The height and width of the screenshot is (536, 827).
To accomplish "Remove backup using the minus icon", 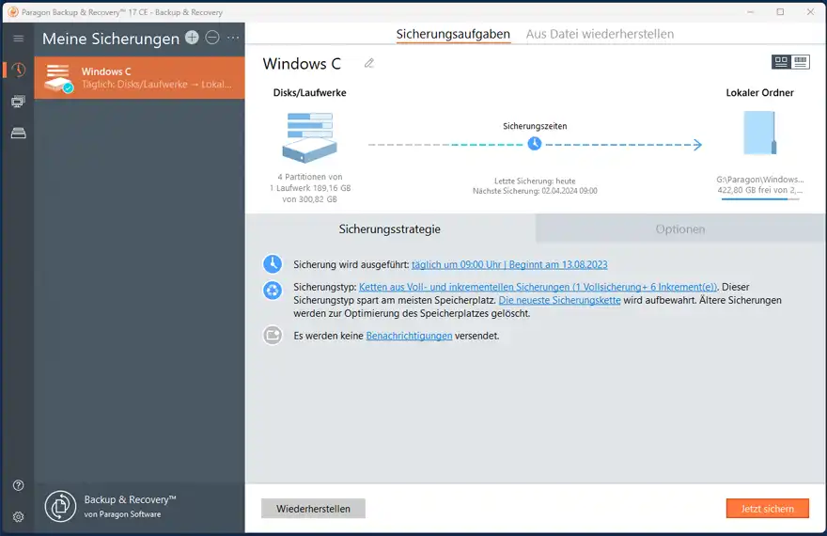I will (x=212, y=38).
